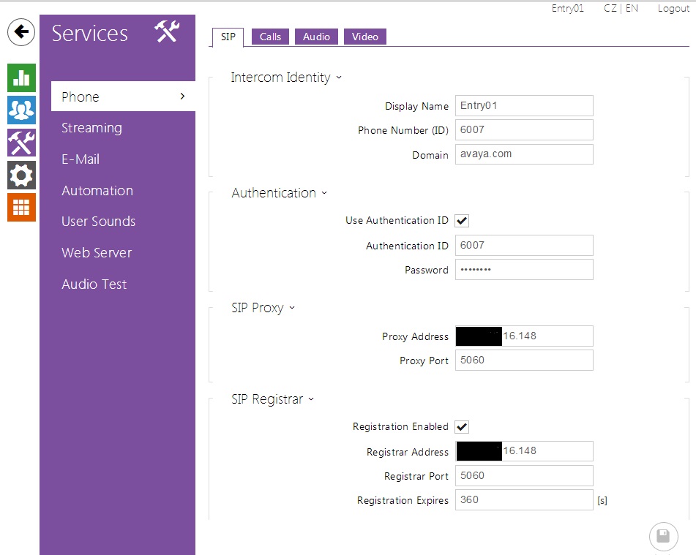
Task: Switch language to CZ
Action: click(610, 9)
